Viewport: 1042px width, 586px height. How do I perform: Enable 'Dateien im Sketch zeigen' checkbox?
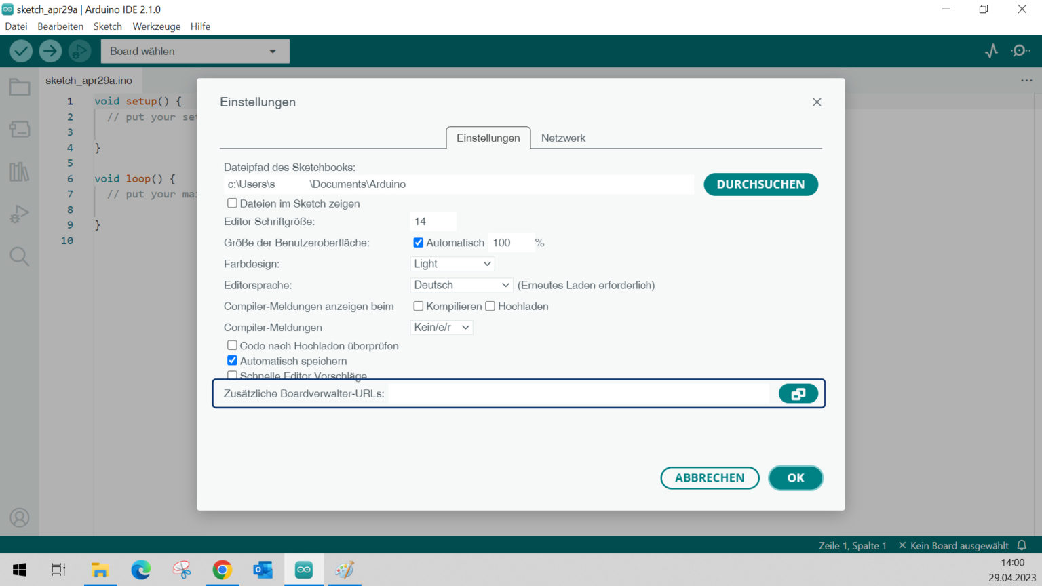[232, 203]
